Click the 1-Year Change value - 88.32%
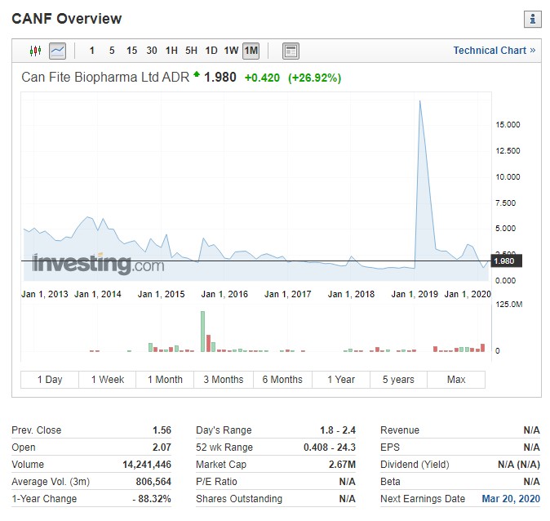 152,498
